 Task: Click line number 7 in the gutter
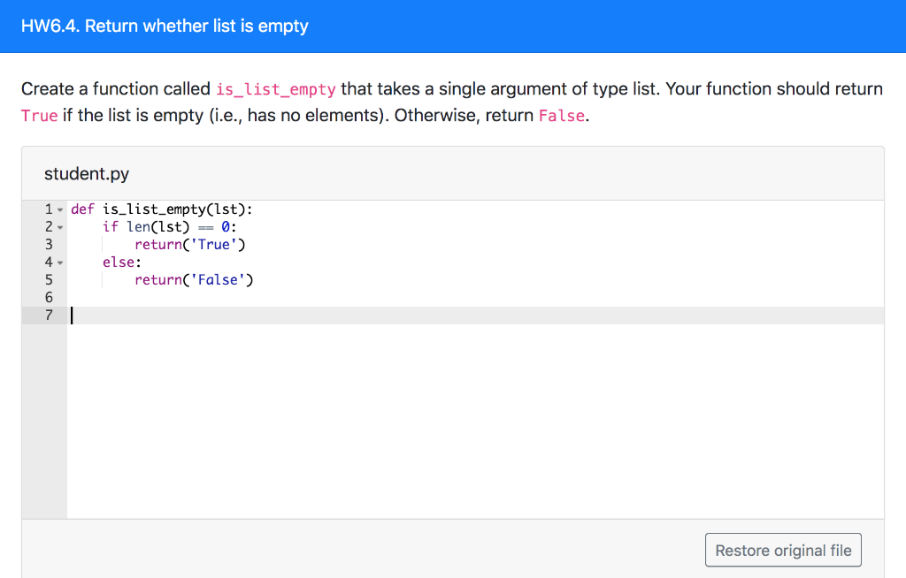[48, 315]
